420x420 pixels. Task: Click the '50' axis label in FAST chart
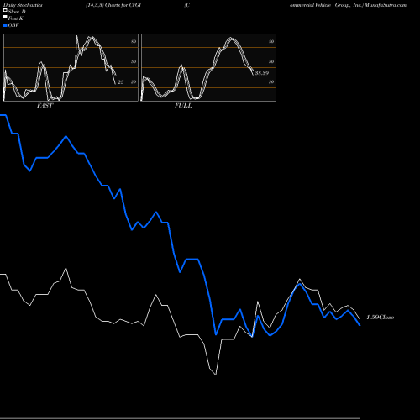coord(134,61)
